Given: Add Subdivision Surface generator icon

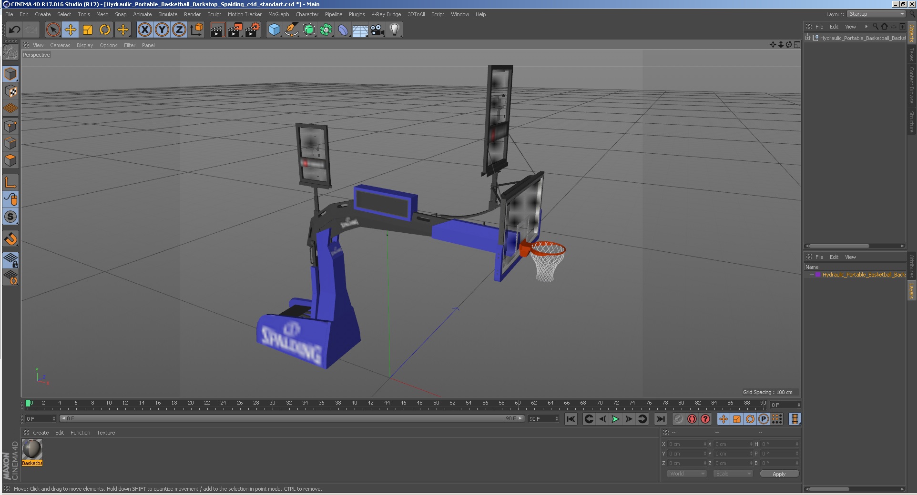Looking at the screenshot, I should (x=309, y=30).
